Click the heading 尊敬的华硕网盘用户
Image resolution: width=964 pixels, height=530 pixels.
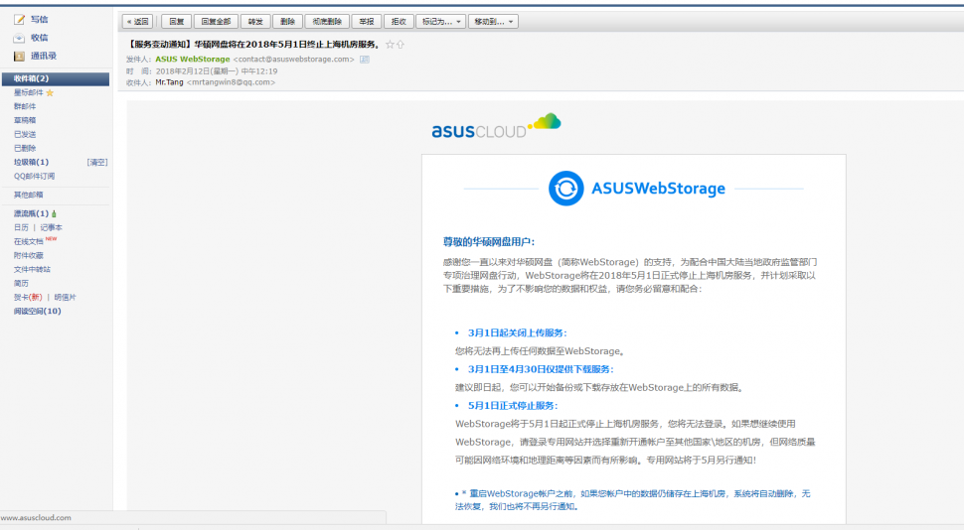(x=489, y=242)
